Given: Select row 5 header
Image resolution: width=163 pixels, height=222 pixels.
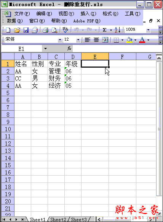Looking at the screenshot, I should pos(8,93).
